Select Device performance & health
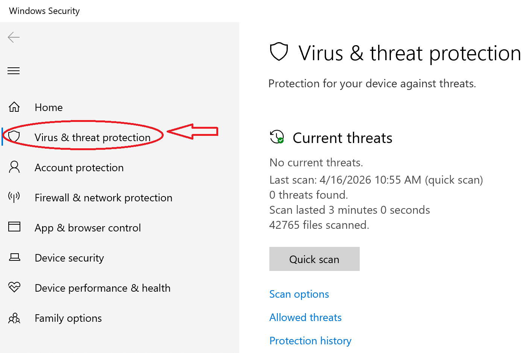This screenshot has height=353, width=532. click(x=102, y=288)
